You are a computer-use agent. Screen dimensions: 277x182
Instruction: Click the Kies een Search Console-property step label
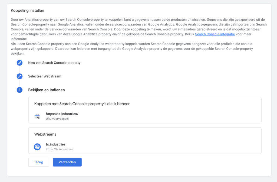pyautogui.click(x=54, y=63)
